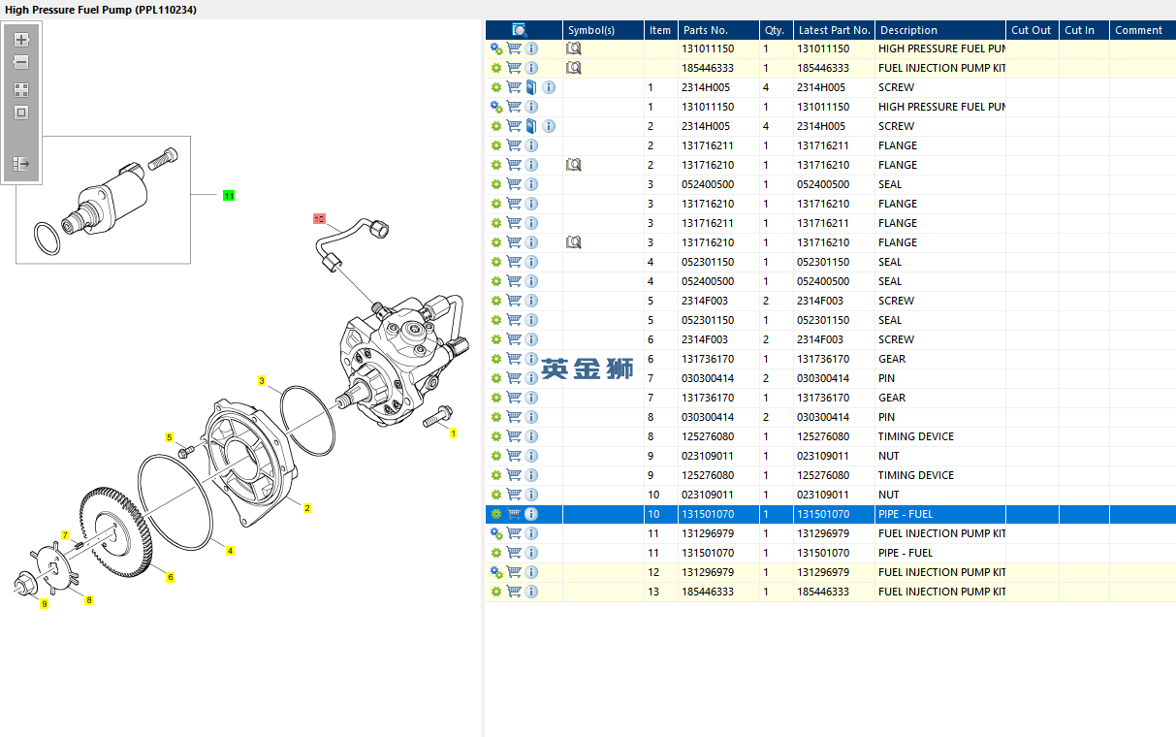Click 'PIN' description in item 8 row
Image resolution: width=1176 pixels, height=737 pixels.
(x=887, y=417)
